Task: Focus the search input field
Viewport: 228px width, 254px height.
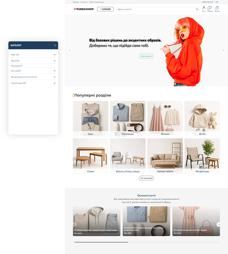Action: coord(156,9)
